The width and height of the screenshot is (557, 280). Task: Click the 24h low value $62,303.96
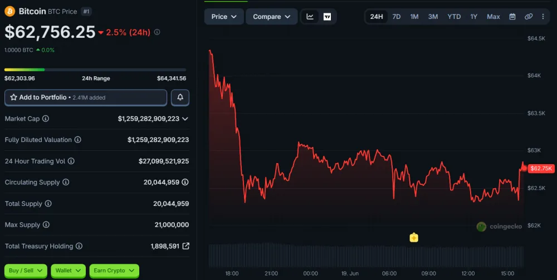click(19, 78)
